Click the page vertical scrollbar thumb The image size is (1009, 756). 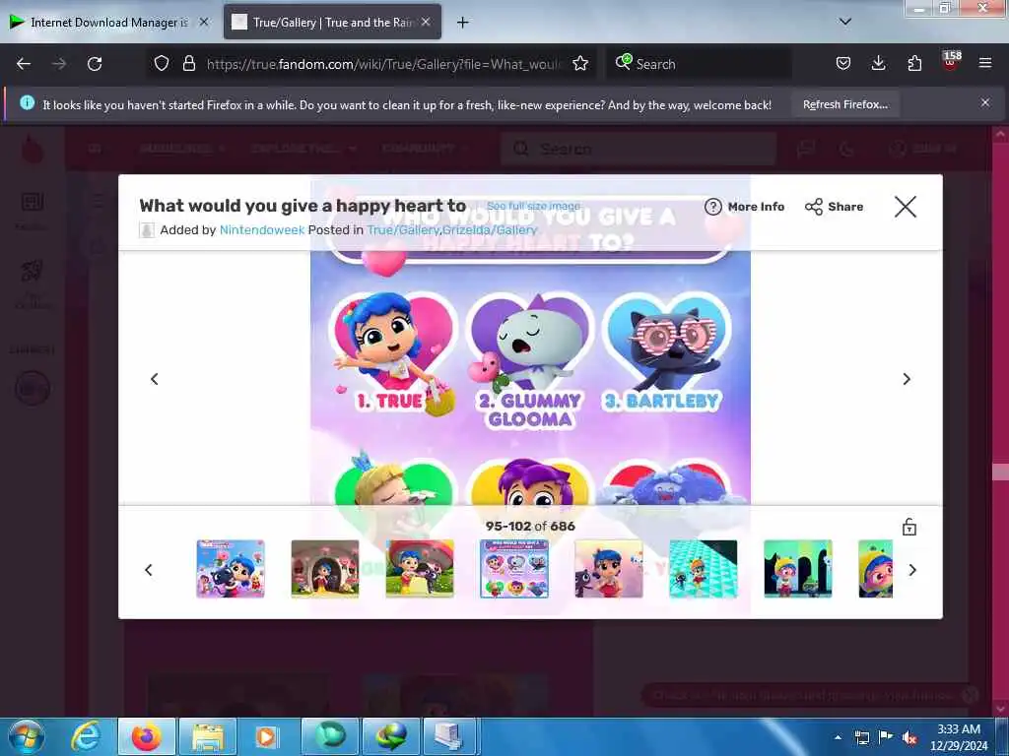(x=1001, y=472)
